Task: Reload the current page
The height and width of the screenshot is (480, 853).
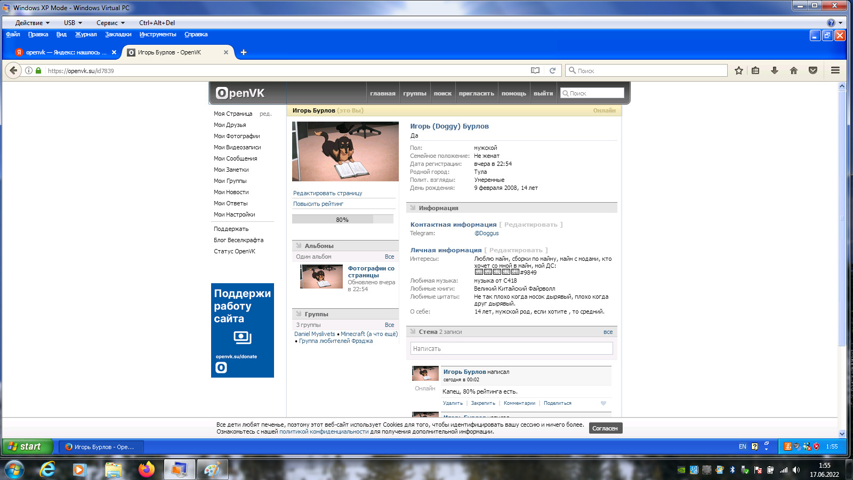Action: 553,70
